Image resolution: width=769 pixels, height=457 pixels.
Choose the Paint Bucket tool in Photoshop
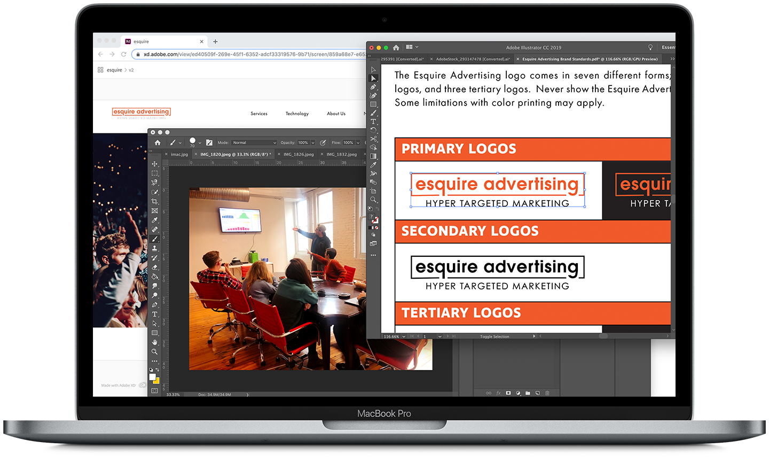click(x=154, y=277)
